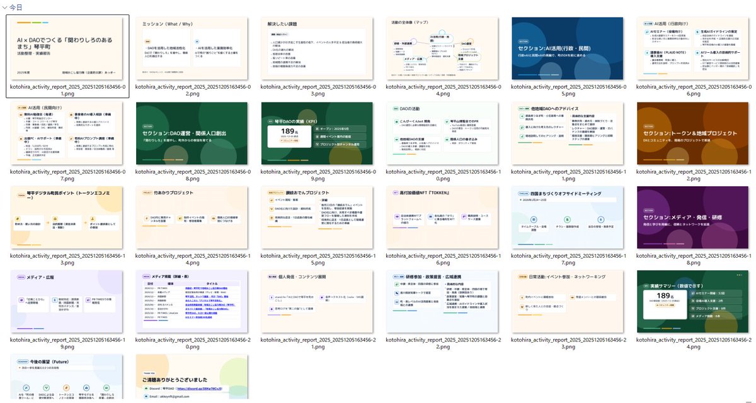This screenshot has width=756, height=403.
Task: Click file name ending in "-19.png"
Action: pos(67,343)
